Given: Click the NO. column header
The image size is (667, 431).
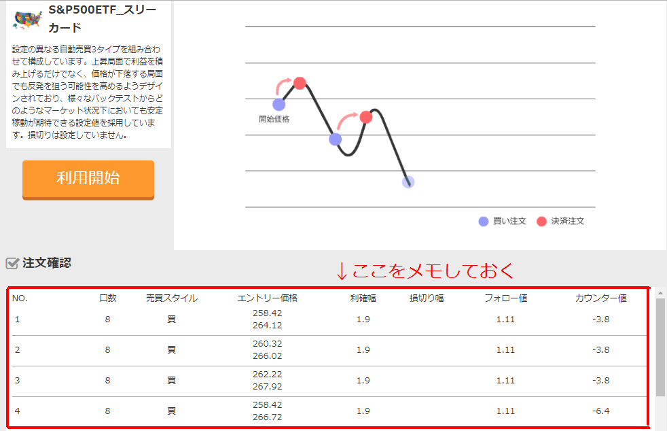Looking at the screenshot, I should (20, 298).
